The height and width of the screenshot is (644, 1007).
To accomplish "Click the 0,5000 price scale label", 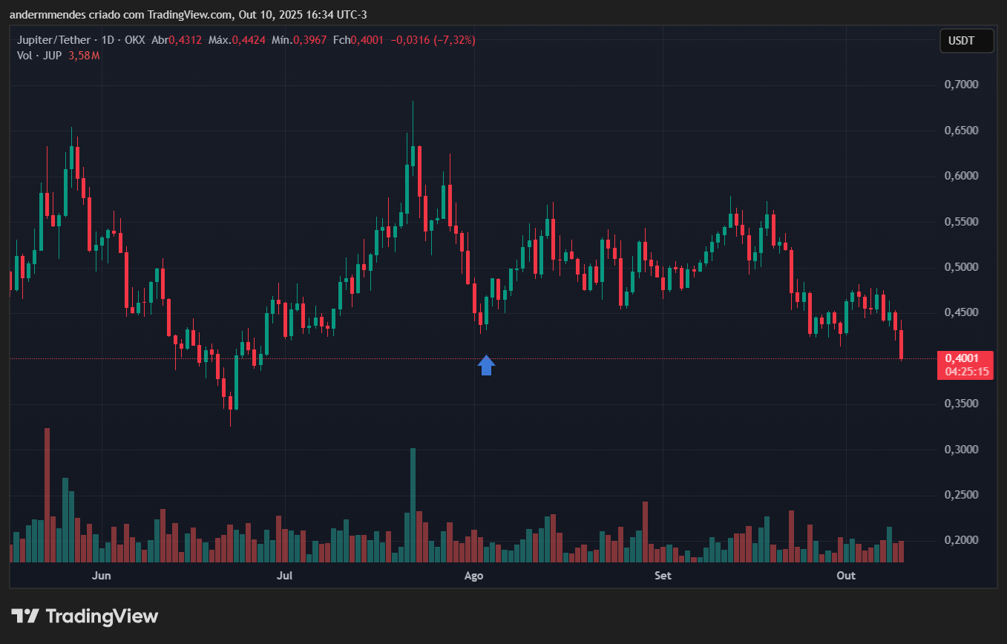I will coord(961,267).
